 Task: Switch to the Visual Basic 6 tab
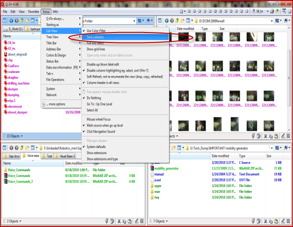point(65,156)
